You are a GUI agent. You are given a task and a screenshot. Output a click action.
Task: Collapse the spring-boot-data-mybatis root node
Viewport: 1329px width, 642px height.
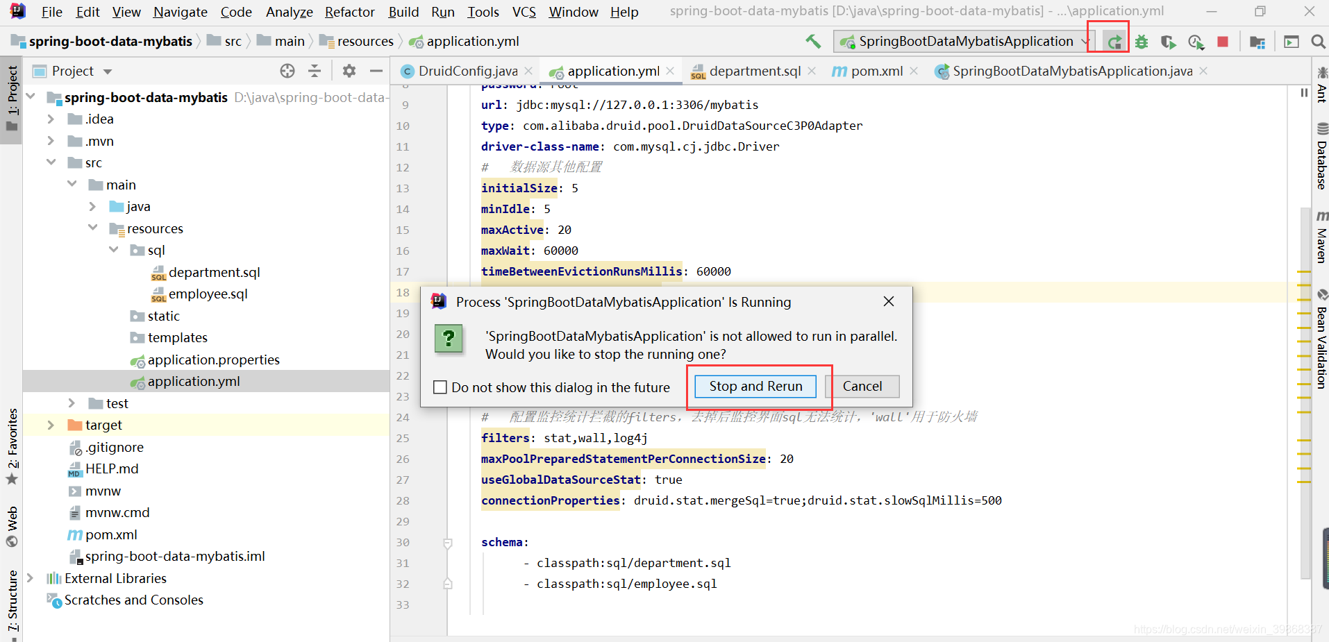pos(31,97)
